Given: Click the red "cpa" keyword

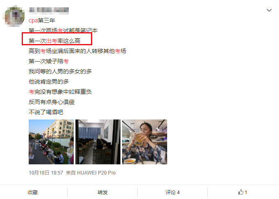Looking at the screenshot, I should [33, 20].
